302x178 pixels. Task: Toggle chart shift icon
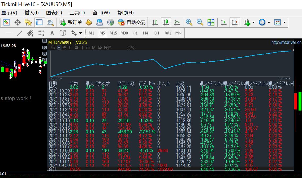coord(235,22)
